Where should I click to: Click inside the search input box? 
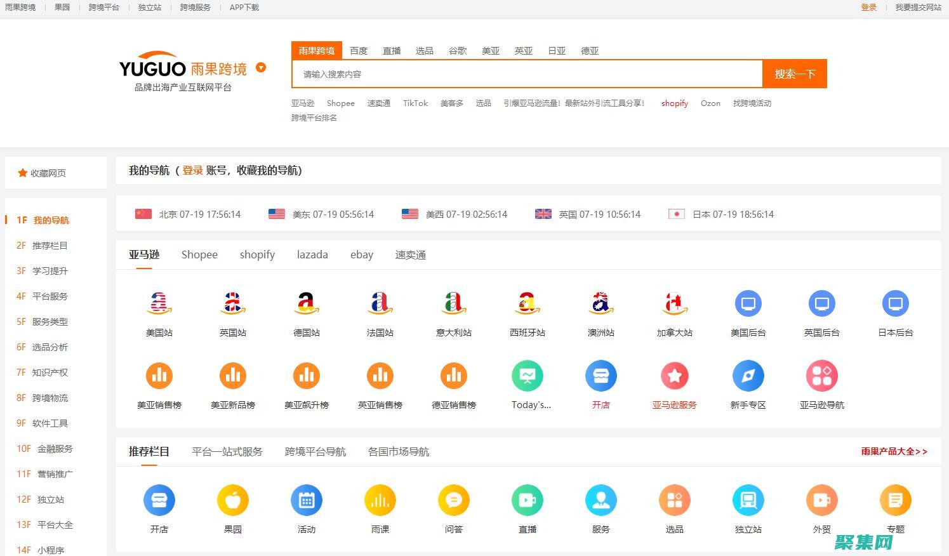pos(527,74)
